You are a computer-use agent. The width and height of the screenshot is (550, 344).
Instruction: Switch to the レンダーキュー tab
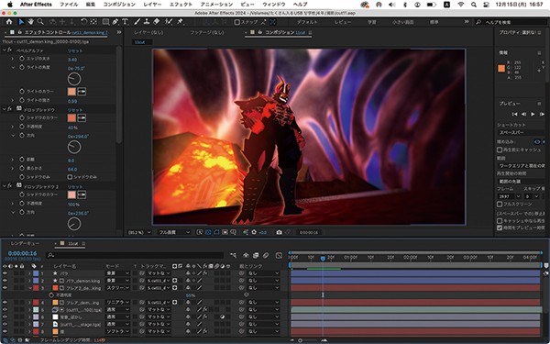pos(25,243)
